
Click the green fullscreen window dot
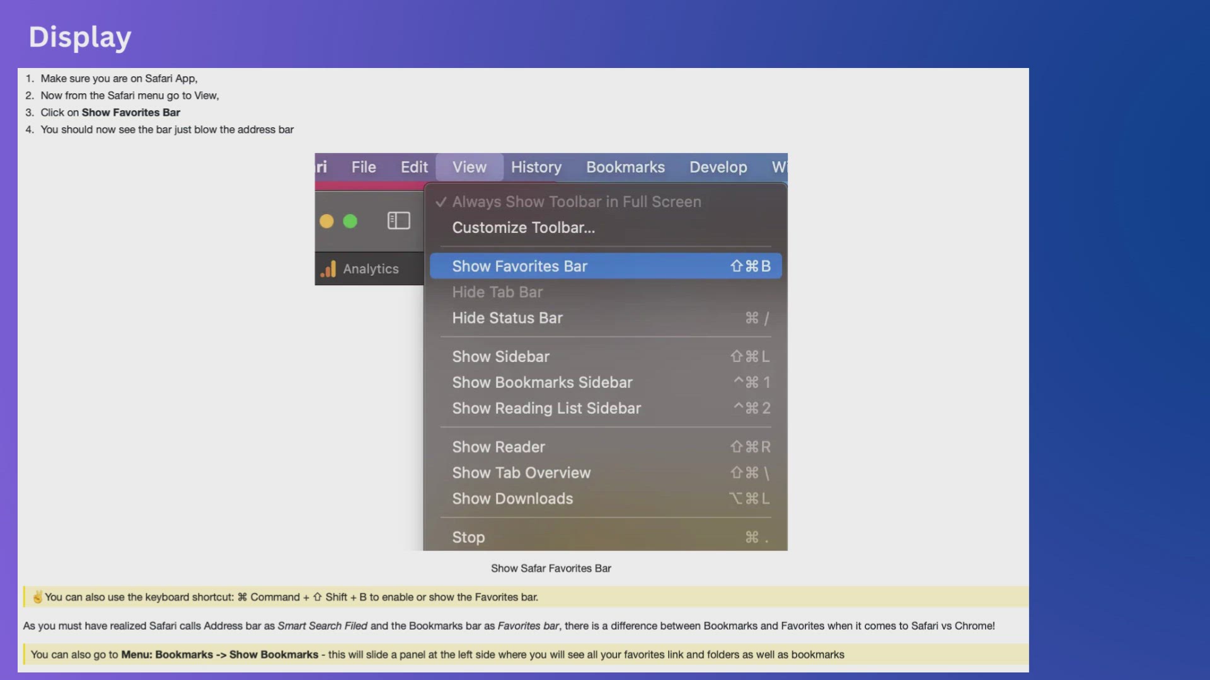[x=350, y=221]
